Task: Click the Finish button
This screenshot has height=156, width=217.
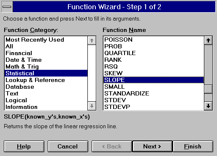Action: (193, 146)
